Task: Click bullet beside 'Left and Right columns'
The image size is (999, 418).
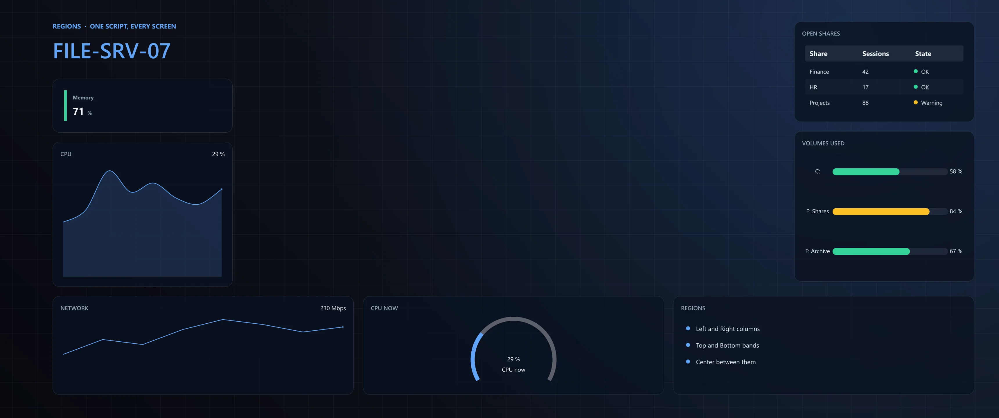Action: [688, 328]
